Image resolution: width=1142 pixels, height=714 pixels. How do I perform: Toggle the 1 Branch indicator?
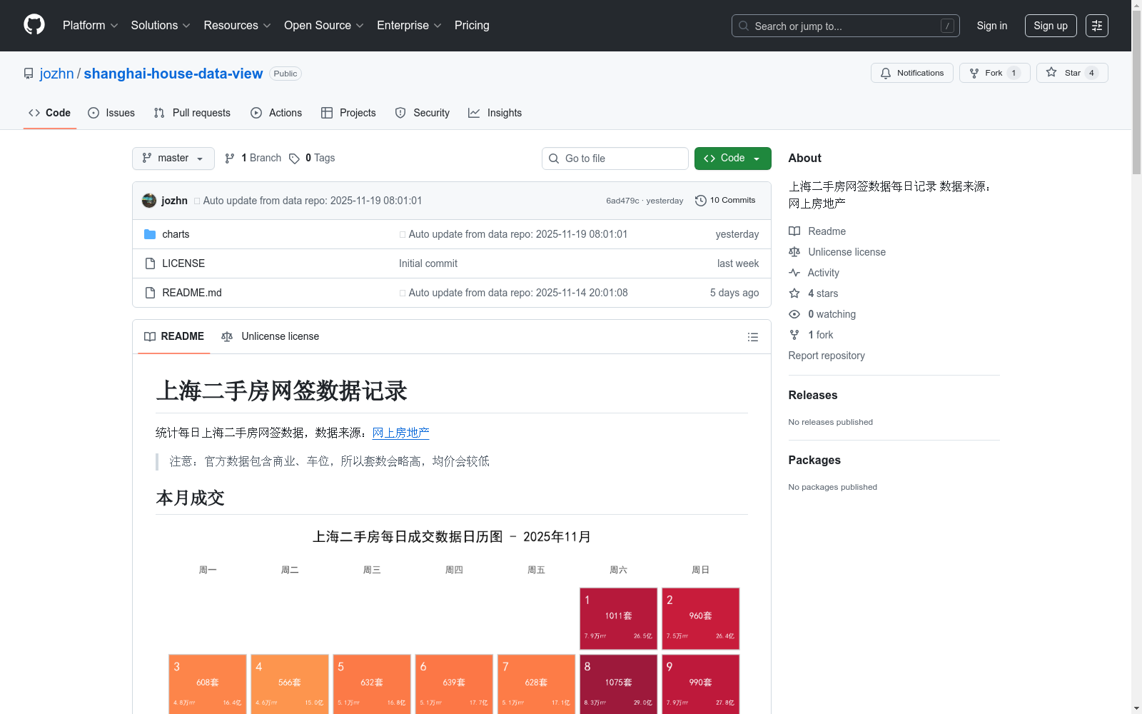click(253, 158)
